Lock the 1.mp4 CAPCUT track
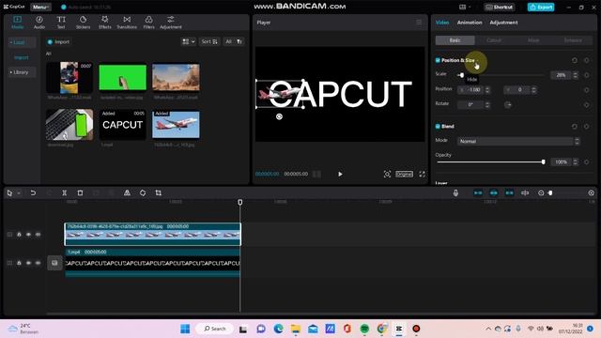This screenshot has height=338, width=601. tap(19, 263)
